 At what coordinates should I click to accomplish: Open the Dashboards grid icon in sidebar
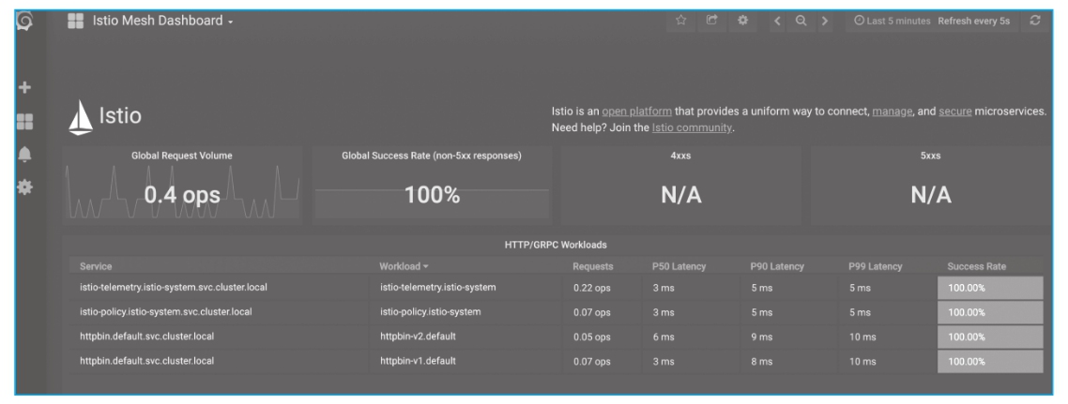pos(25,121)
